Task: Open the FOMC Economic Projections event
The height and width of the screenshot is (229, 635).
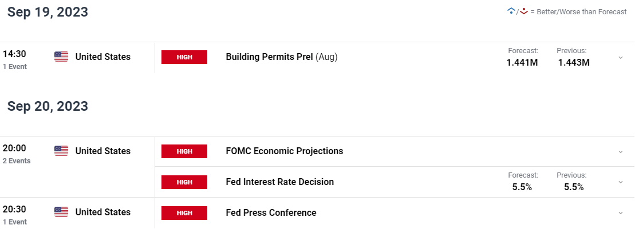Action: pos(285,151)
